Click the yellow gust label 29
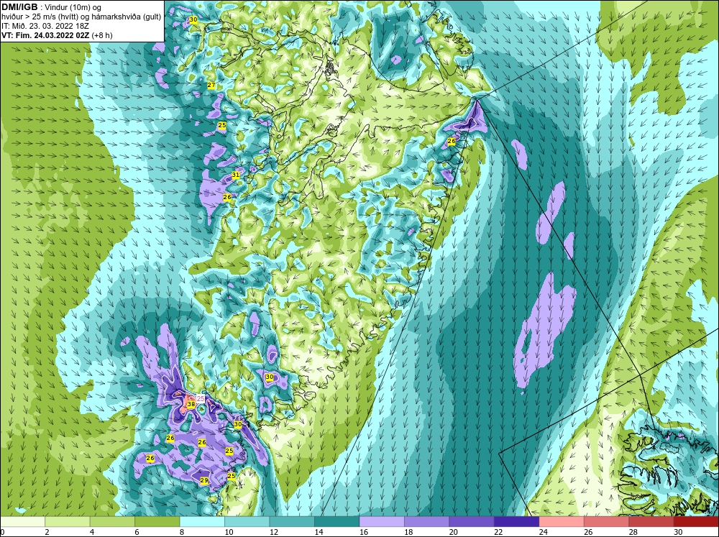Image resolution: width=719 pixels, height=537 pixels. tap(204, 480)
